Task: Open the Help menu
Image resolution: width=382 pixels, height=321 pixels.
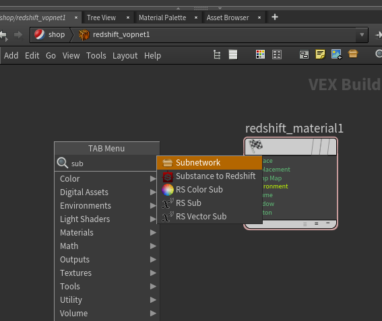Action: coord(152,55)
